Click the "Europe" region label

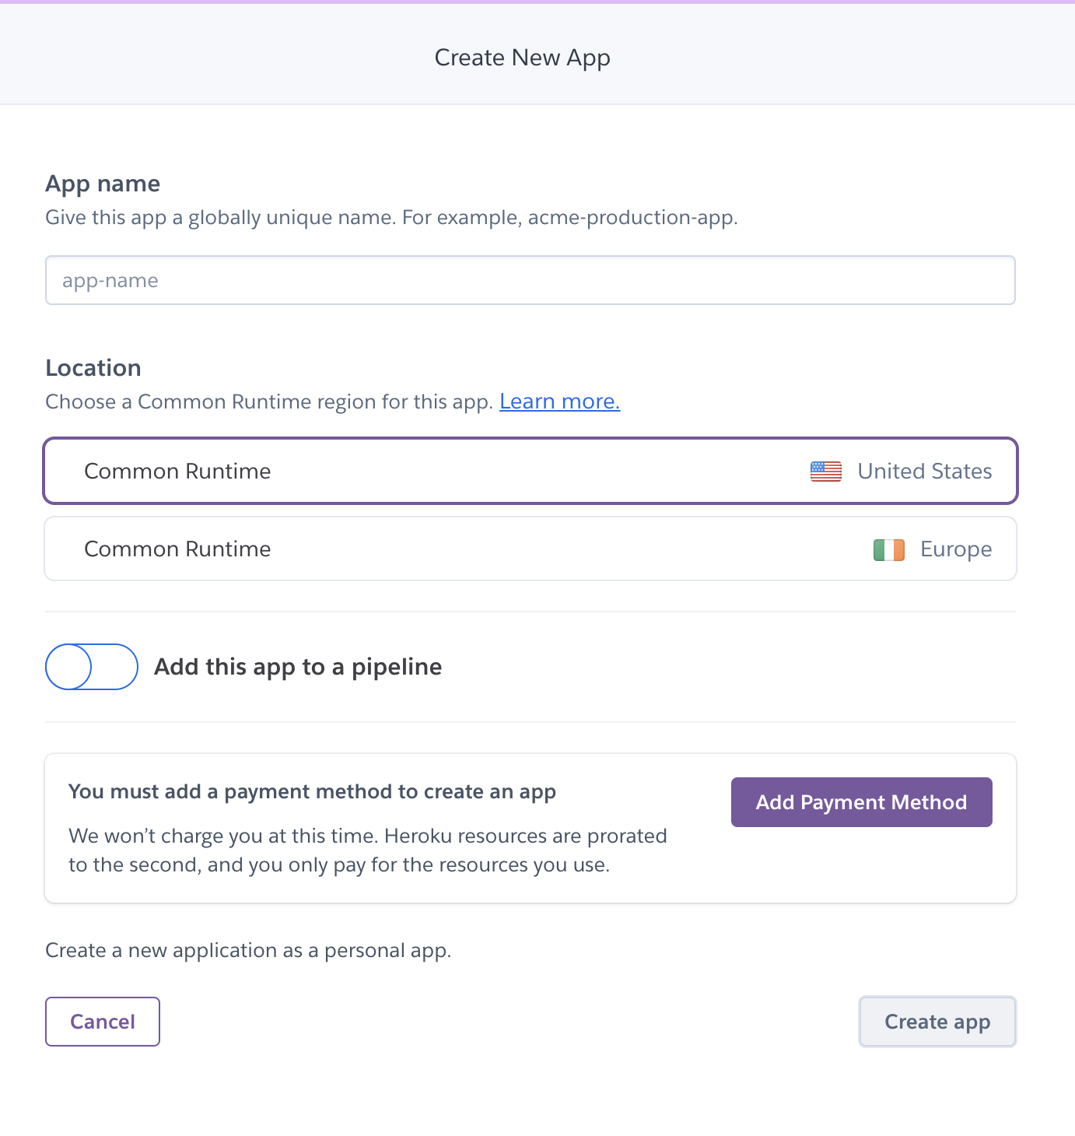pos(956,549)
